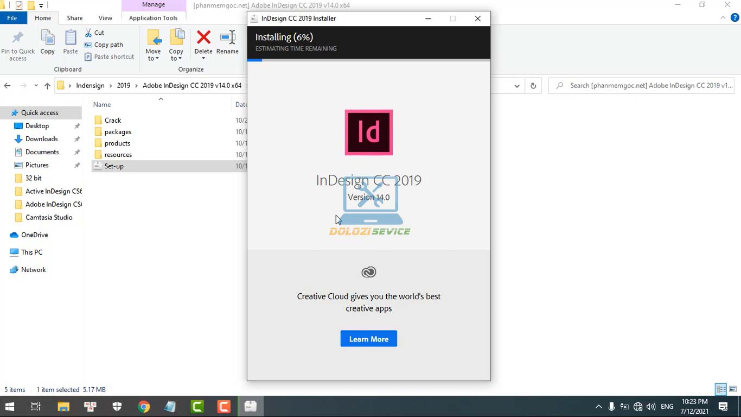The height and width of the screenshot is (417, 741).
Task: Click the Delete icon in the Organize group
Action: pos(203,38)
